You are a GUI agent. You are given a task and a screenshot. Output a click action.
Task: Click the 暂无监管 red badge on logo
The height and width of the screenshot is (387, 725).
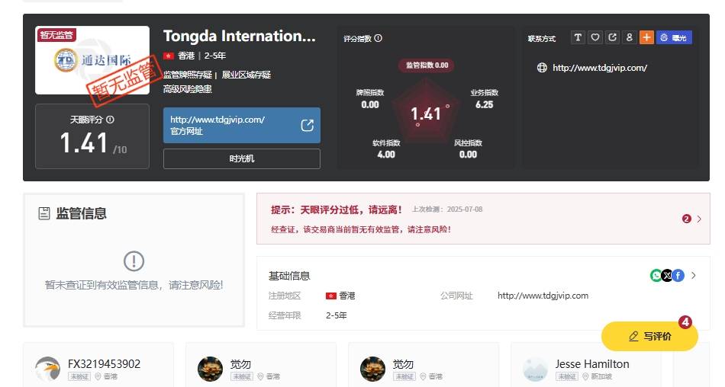pyautogui.click(x=56, y=34)
